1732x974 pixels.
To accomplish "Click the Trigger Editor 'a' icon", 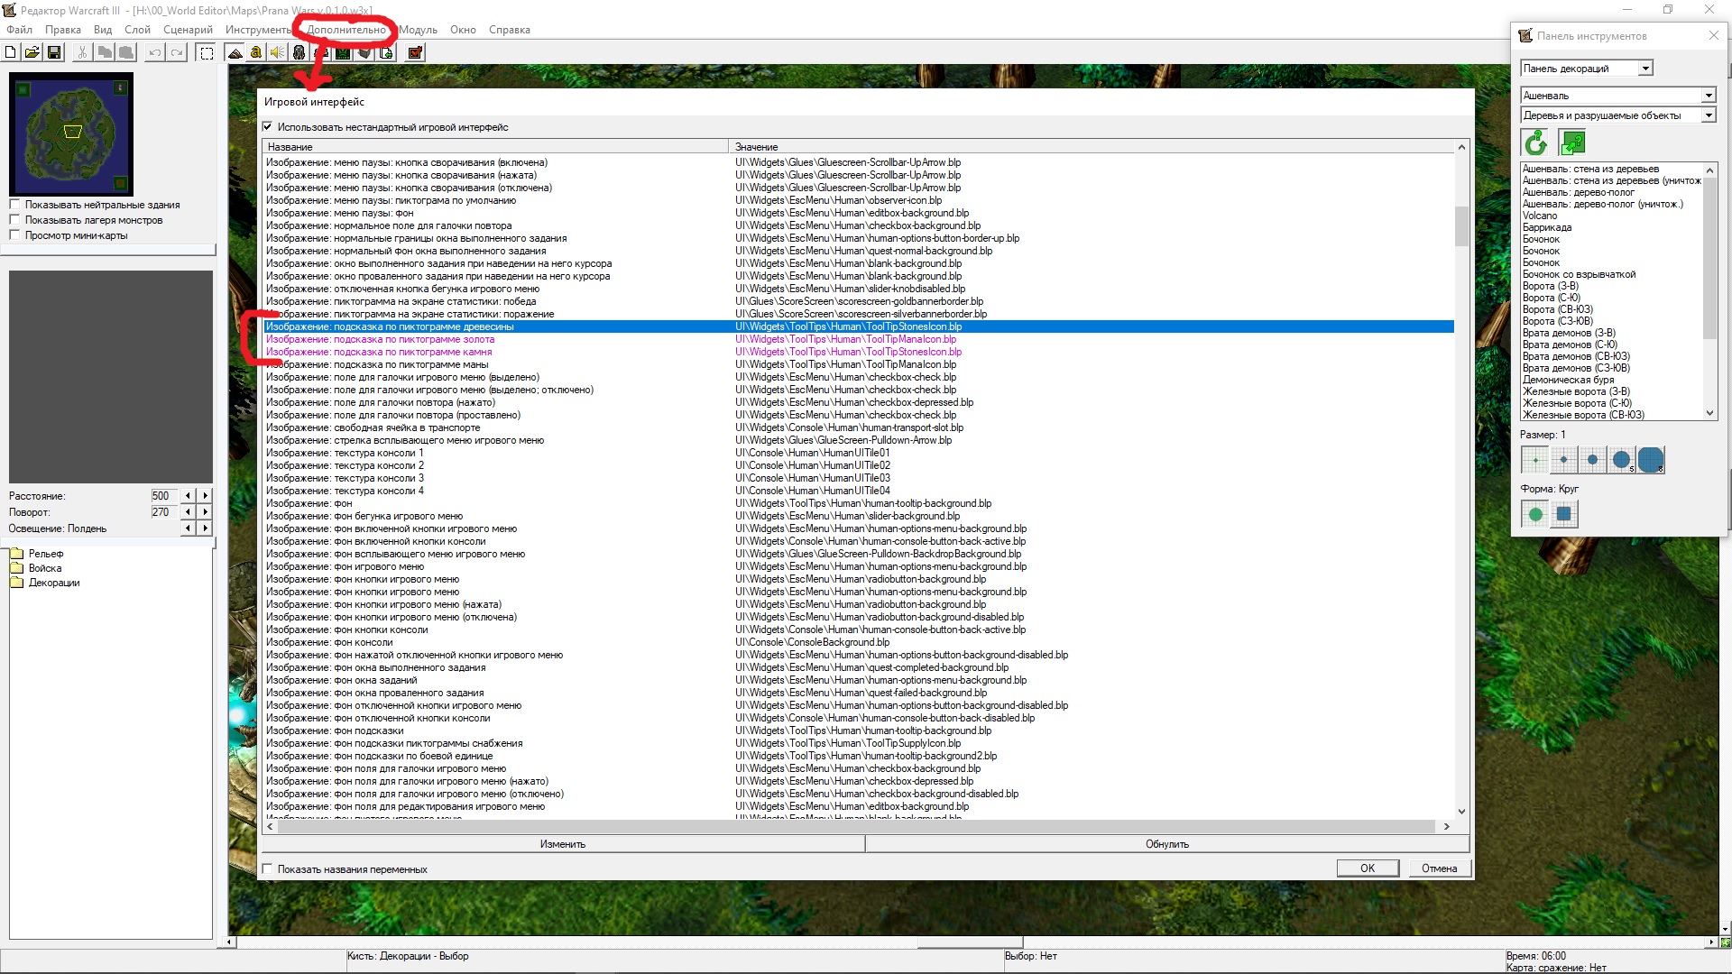I will point(256,53).
